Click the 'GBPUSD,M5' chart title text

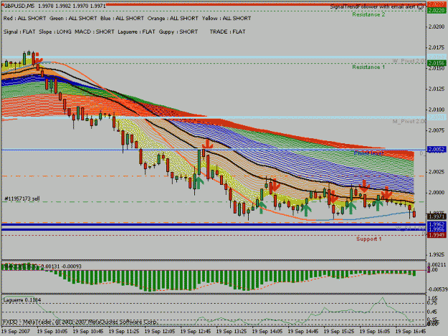[x=19, y=6]
